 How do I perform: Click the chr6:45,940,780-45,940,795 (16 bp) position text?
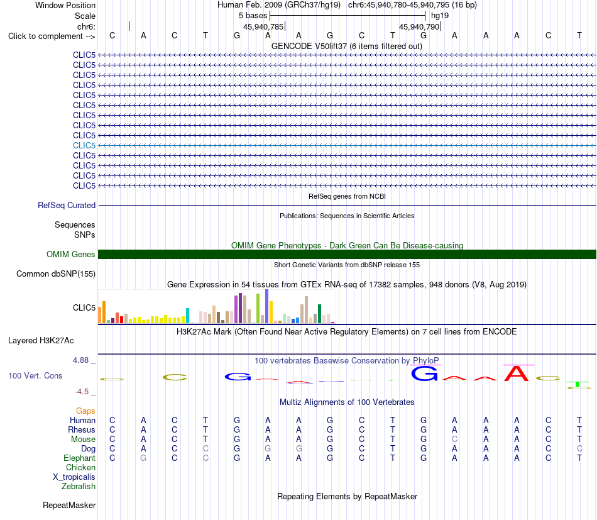412,5
